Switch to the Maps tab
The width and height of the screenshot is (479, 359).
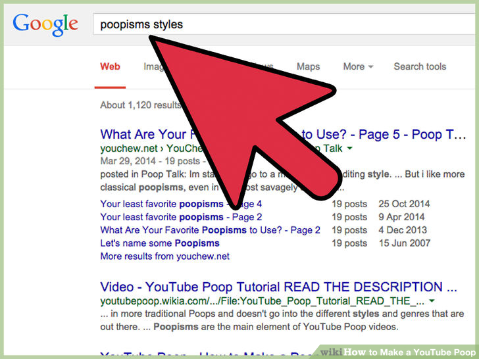coord(308,66)
